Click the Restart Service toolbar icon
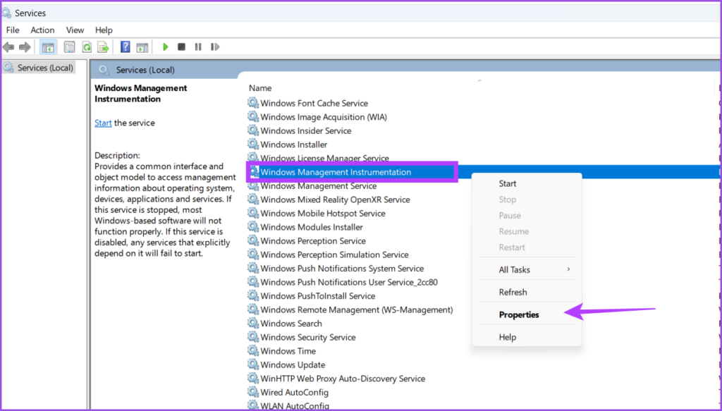The height and width of the screenshot is (411, 722). click(214, 47)
